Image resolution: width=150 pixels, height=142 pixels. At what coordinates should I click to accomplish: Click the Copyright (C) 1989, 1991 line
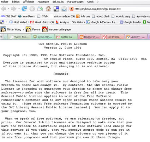coord(54,55)
